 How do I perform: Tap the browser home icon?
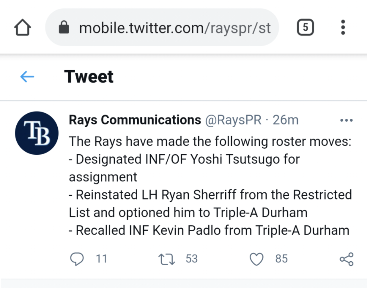[x=23, y=28]
